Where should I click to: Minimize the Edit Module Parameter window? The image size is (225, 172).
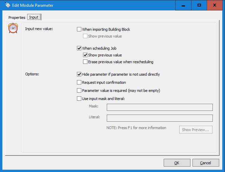point(183,5)
